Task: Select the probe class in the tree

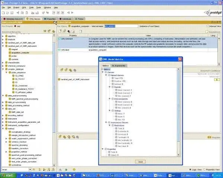Action: (x=14, y=56)
